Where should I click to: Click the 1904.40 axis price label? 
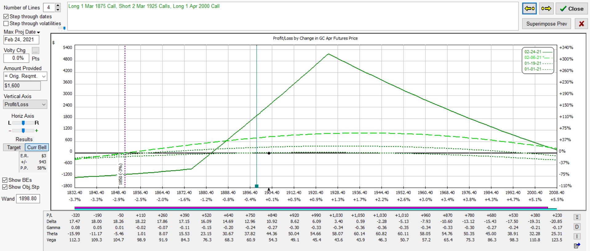[x=272, y=193]
